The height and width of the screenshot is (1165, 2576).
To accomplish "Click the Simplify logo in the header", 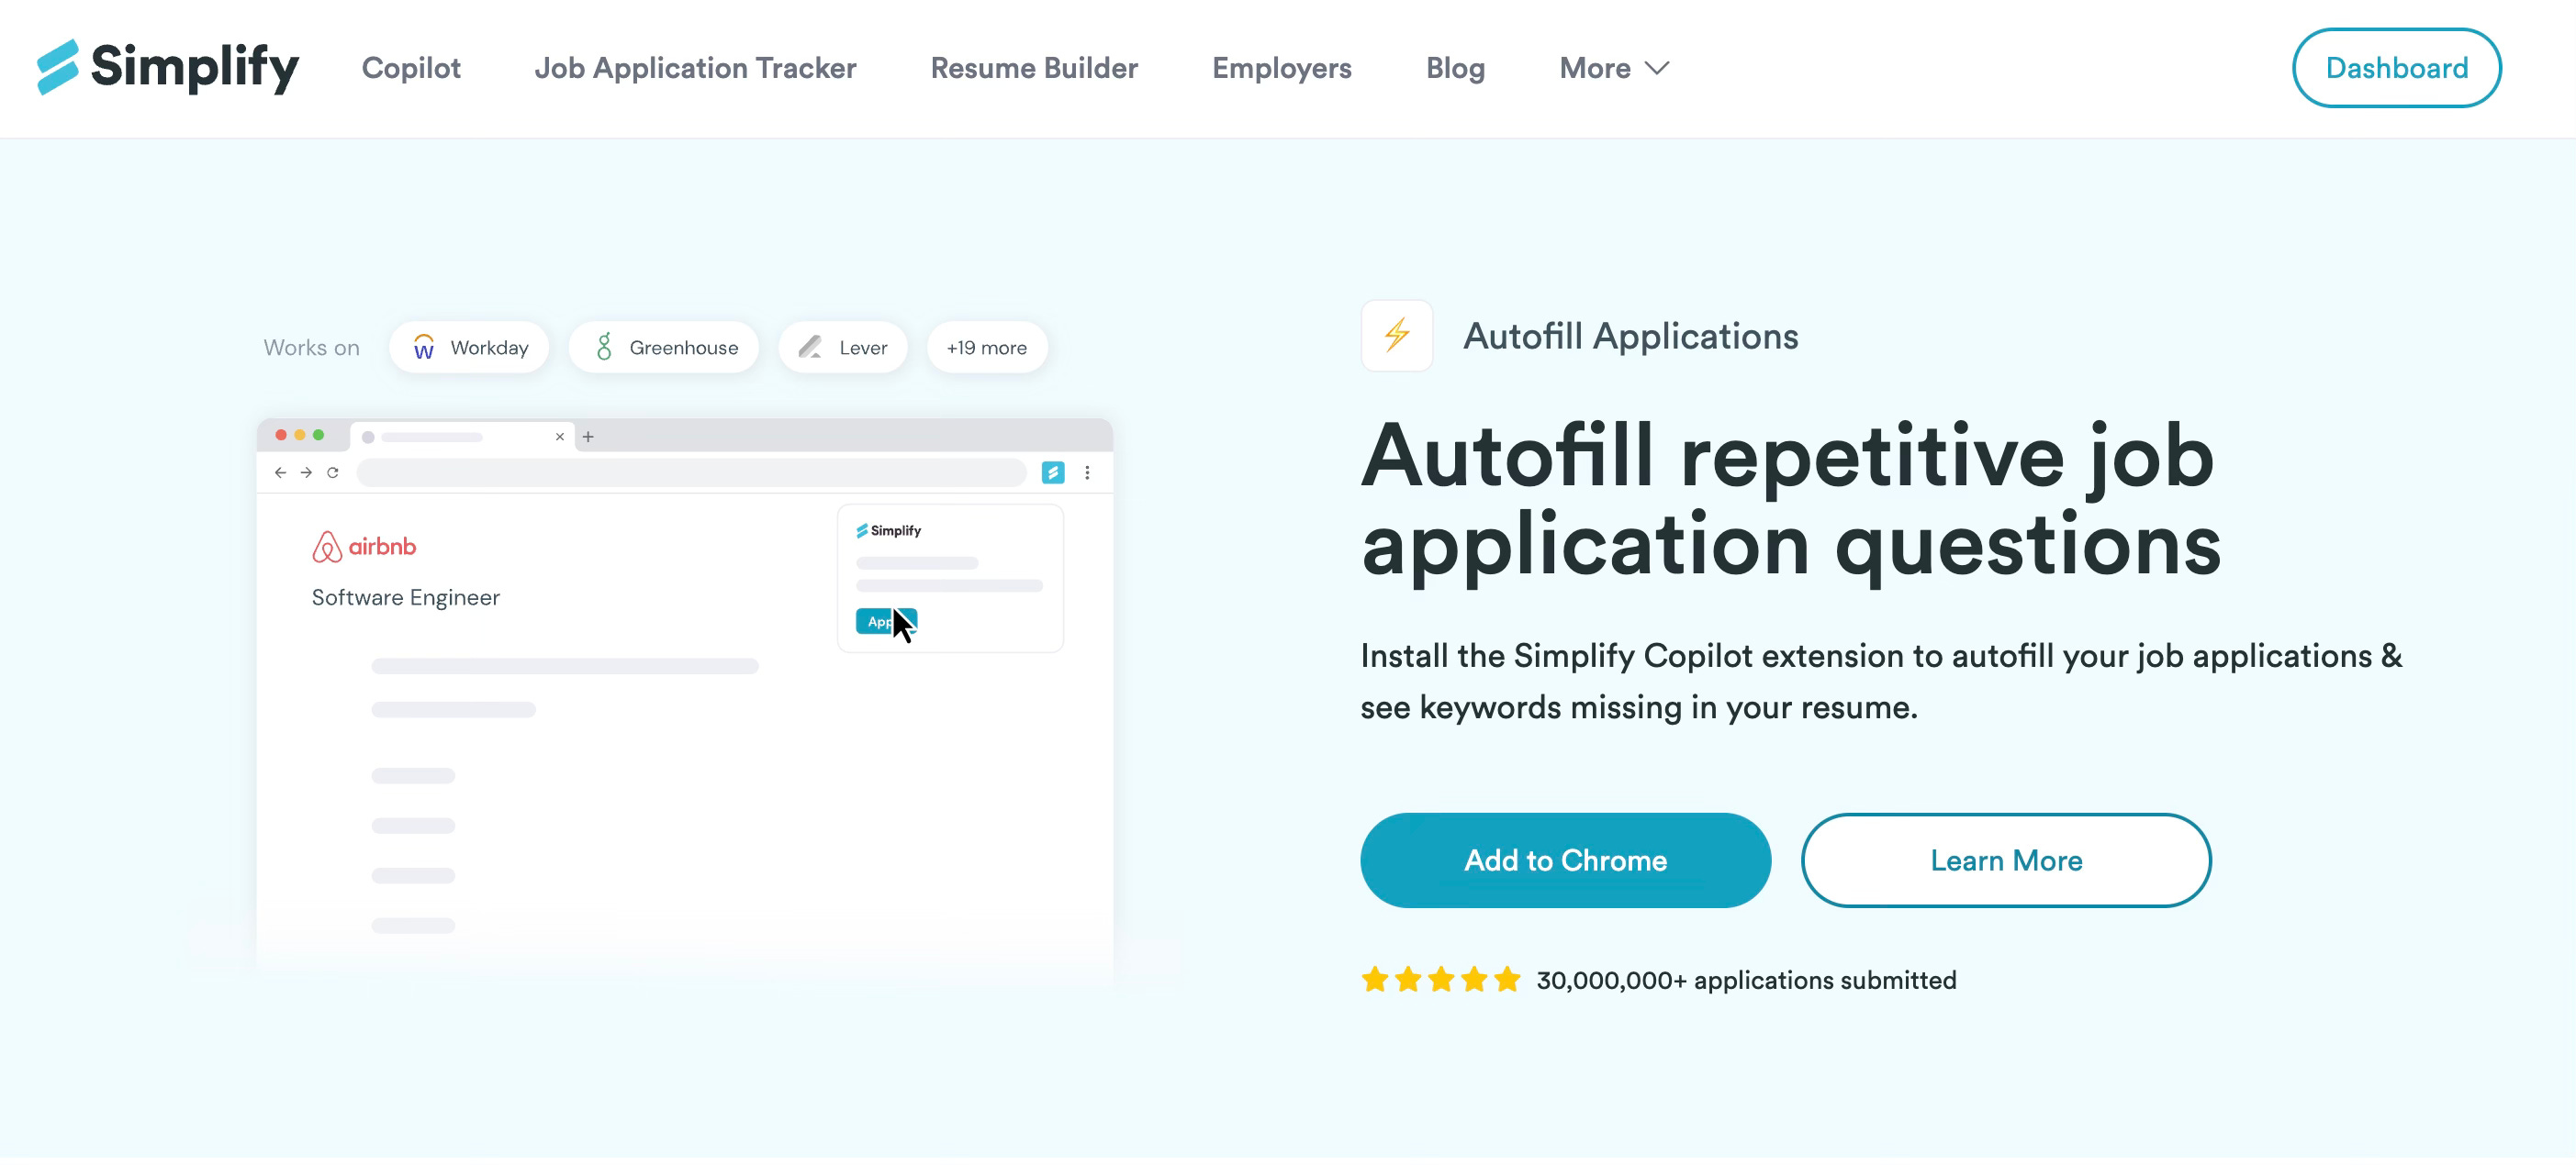I will click(168, 67).
